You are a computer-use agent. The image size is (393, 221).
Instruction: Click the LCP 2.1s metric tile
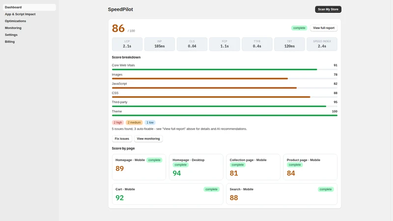(127, 44)
